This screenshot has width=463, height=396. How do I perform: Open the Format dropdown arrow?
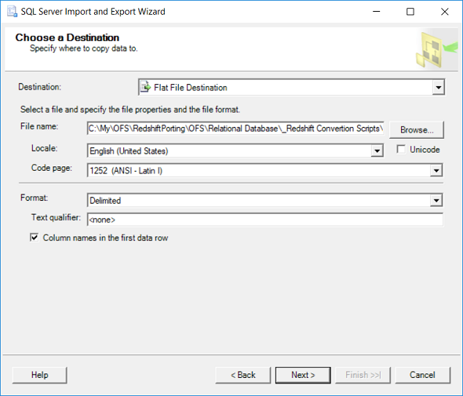[436, 201]
